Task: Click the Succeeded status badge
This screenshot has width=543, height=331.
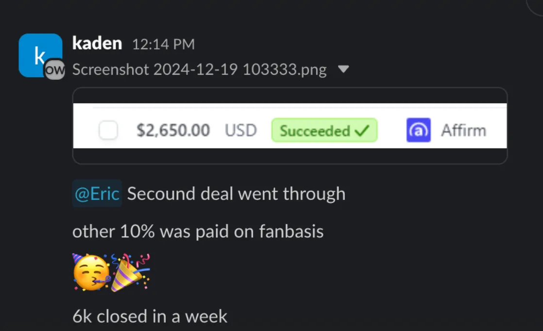Action: click(324, 130)
